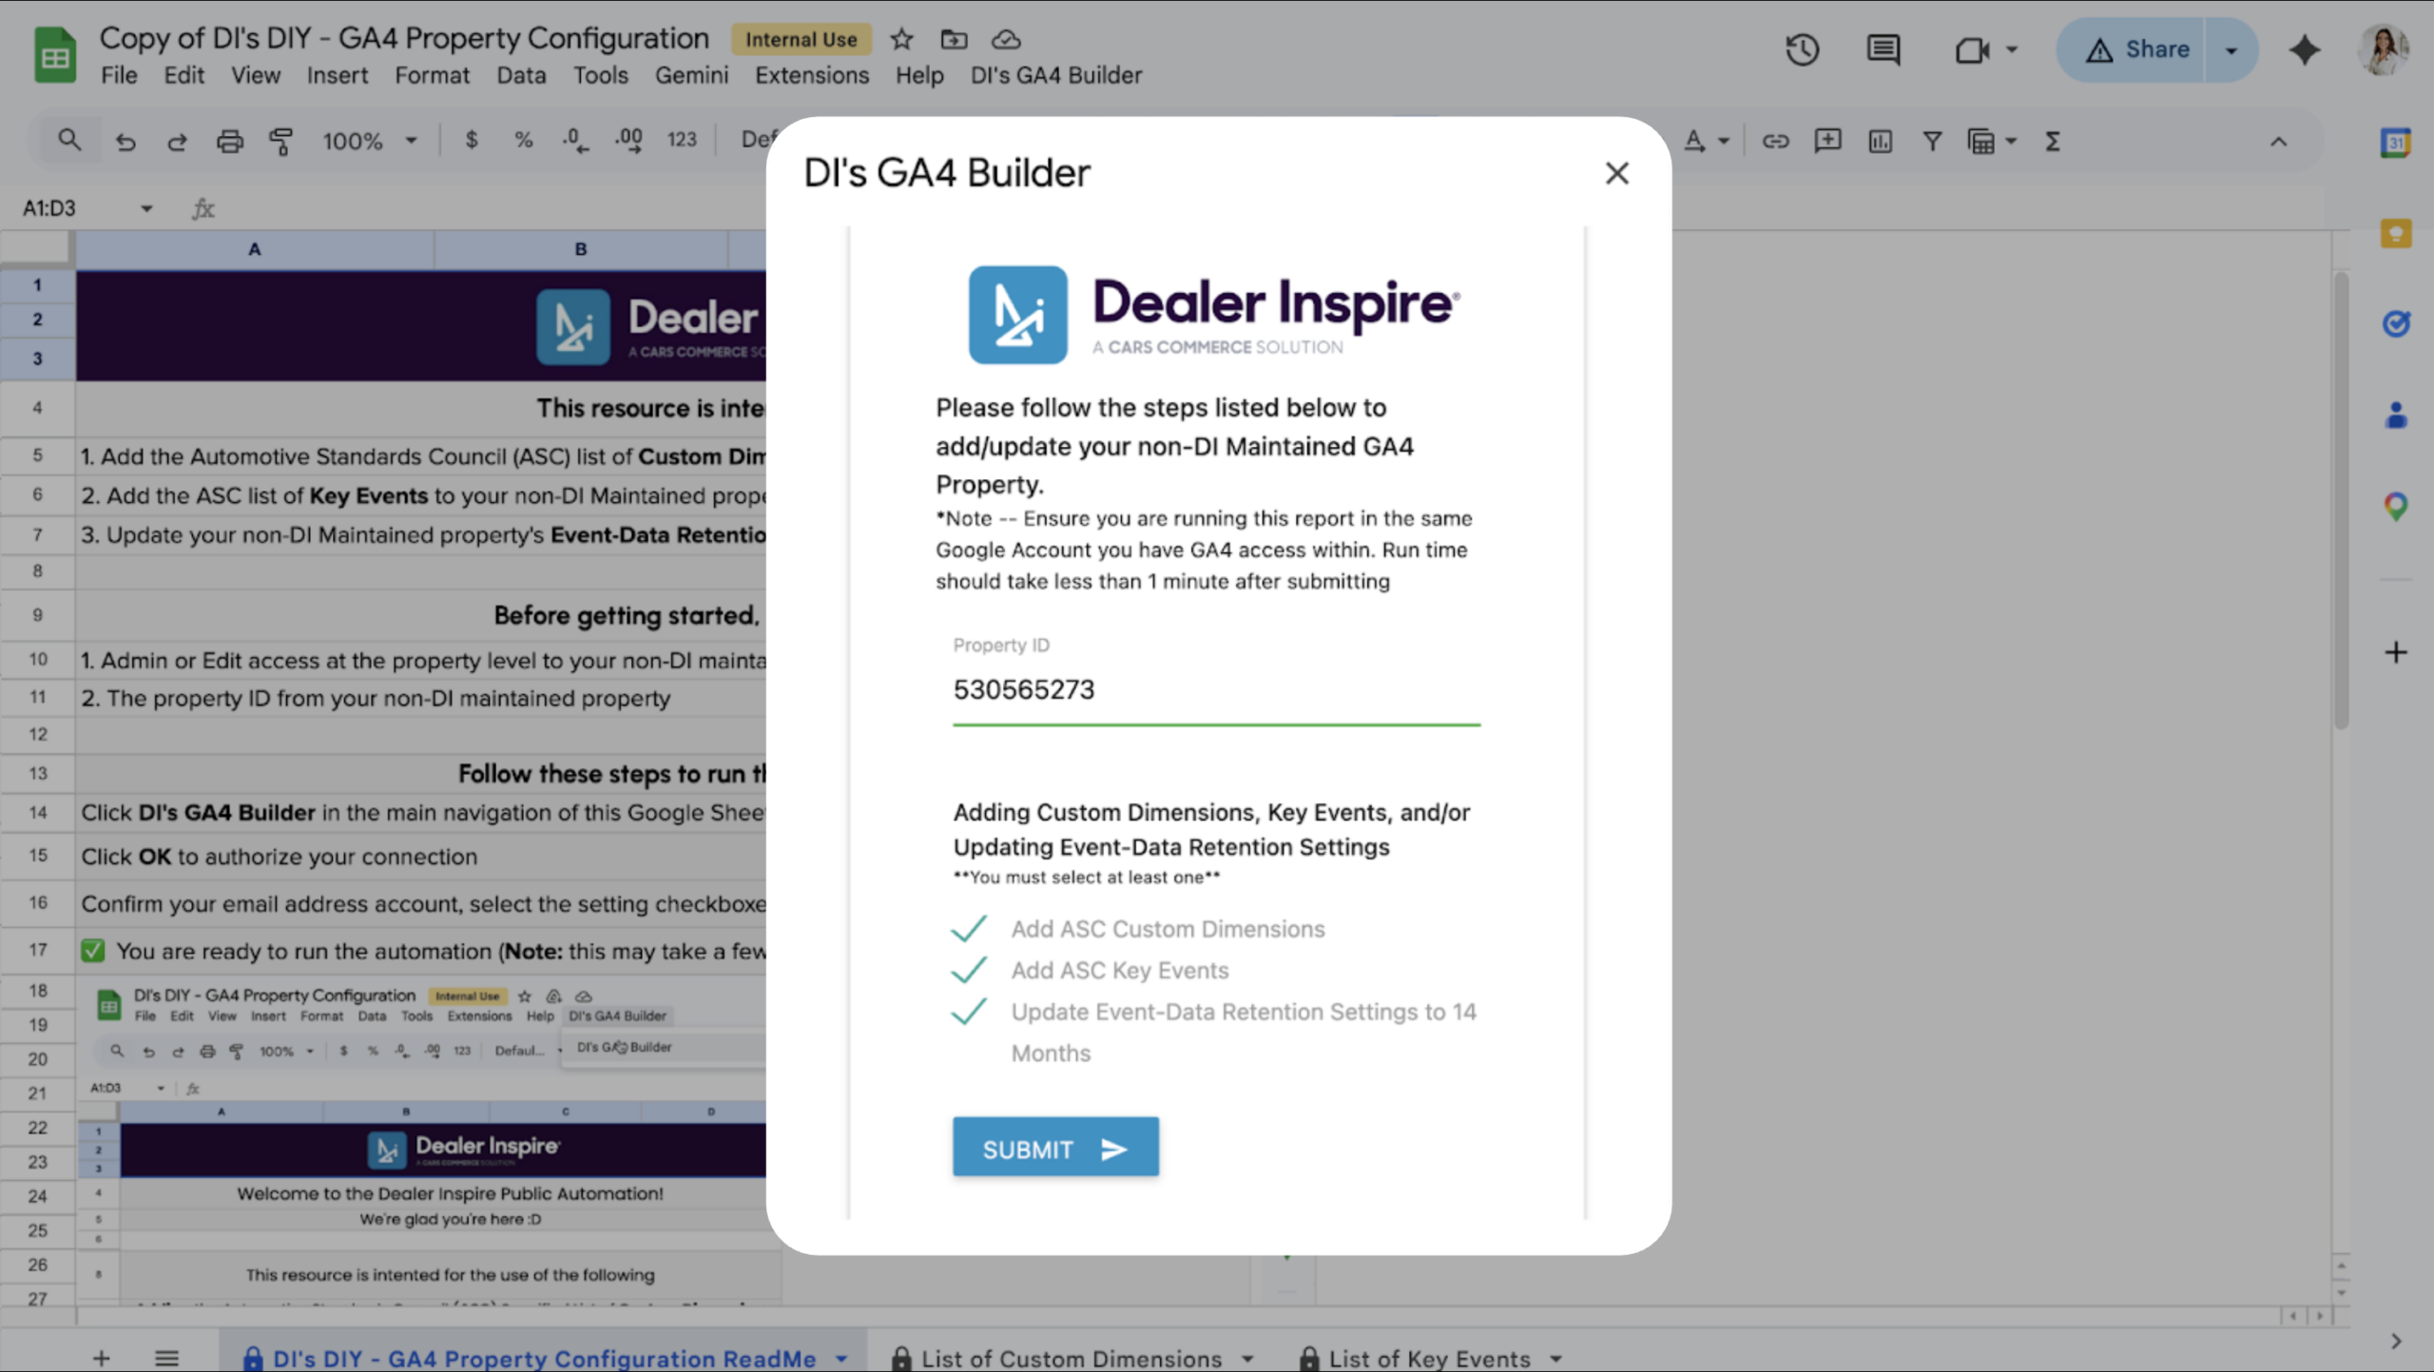2434x1372 pixels.
Task: Open the comments panel icon
Action: (x=1883, y=49)
